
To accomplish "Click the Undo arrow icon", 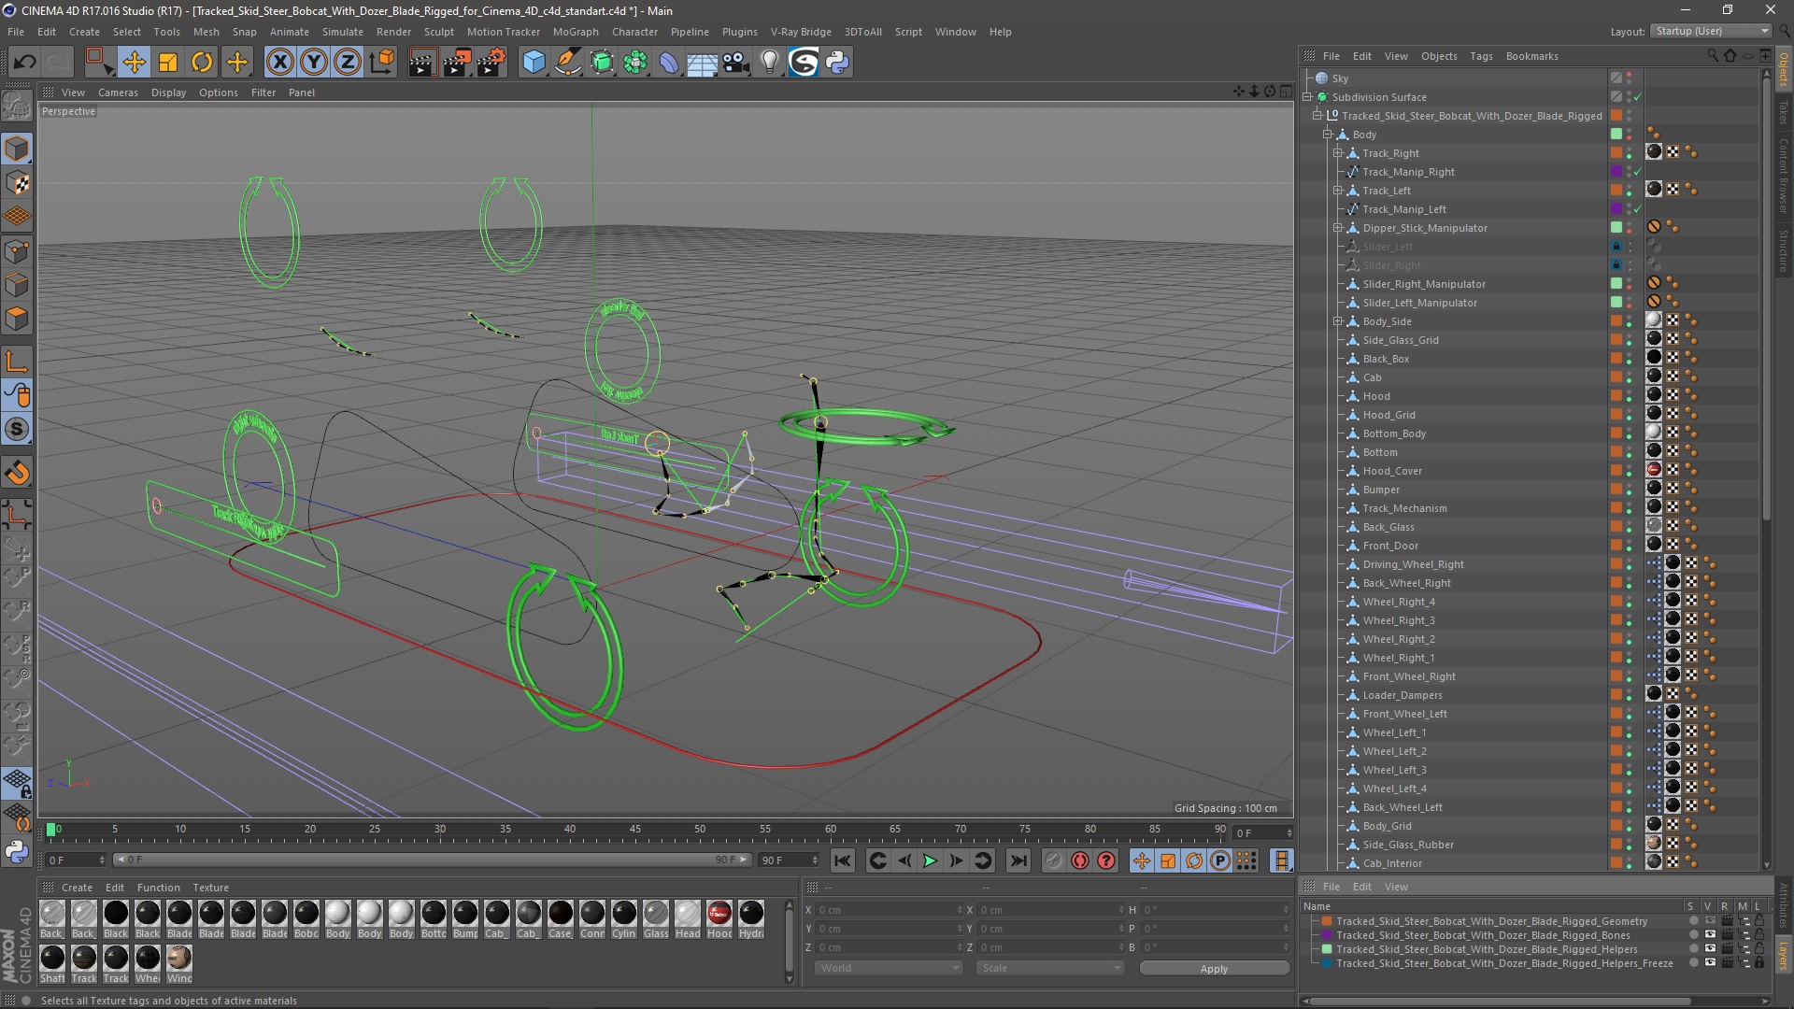I will 24,63.
